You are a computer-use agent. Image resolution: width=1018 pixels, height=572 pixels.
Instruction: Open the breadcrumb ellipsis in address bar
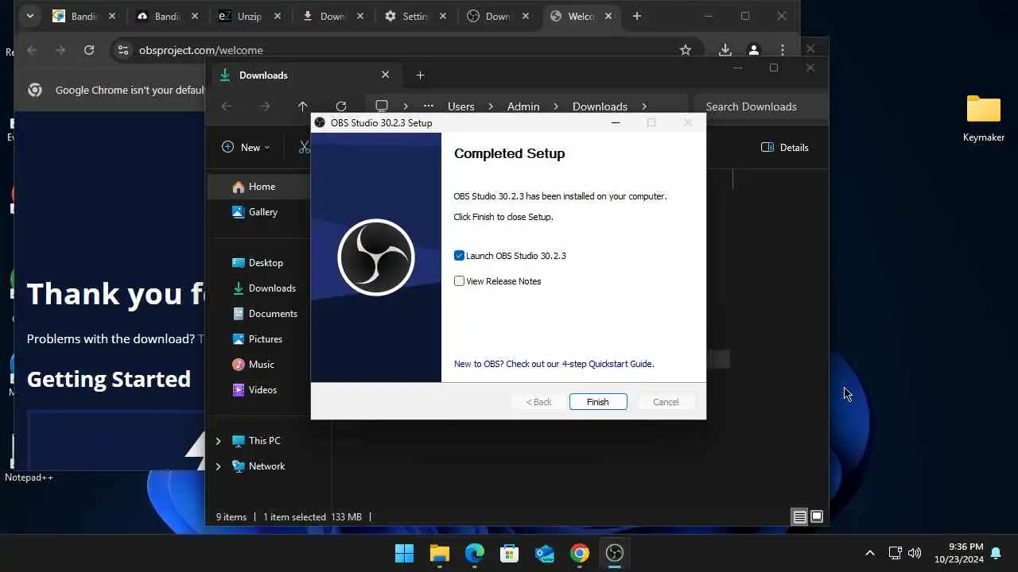pos(429,106)
